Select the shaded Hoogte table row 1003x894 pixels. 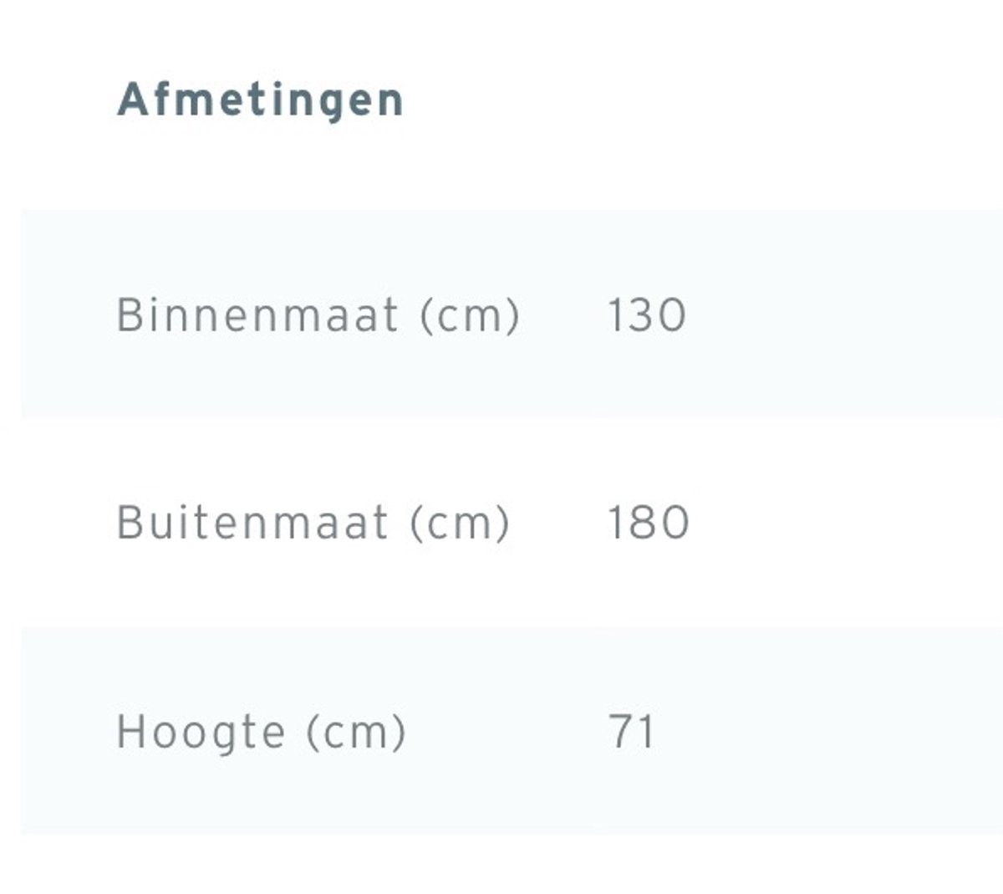(x=512, y=730)
